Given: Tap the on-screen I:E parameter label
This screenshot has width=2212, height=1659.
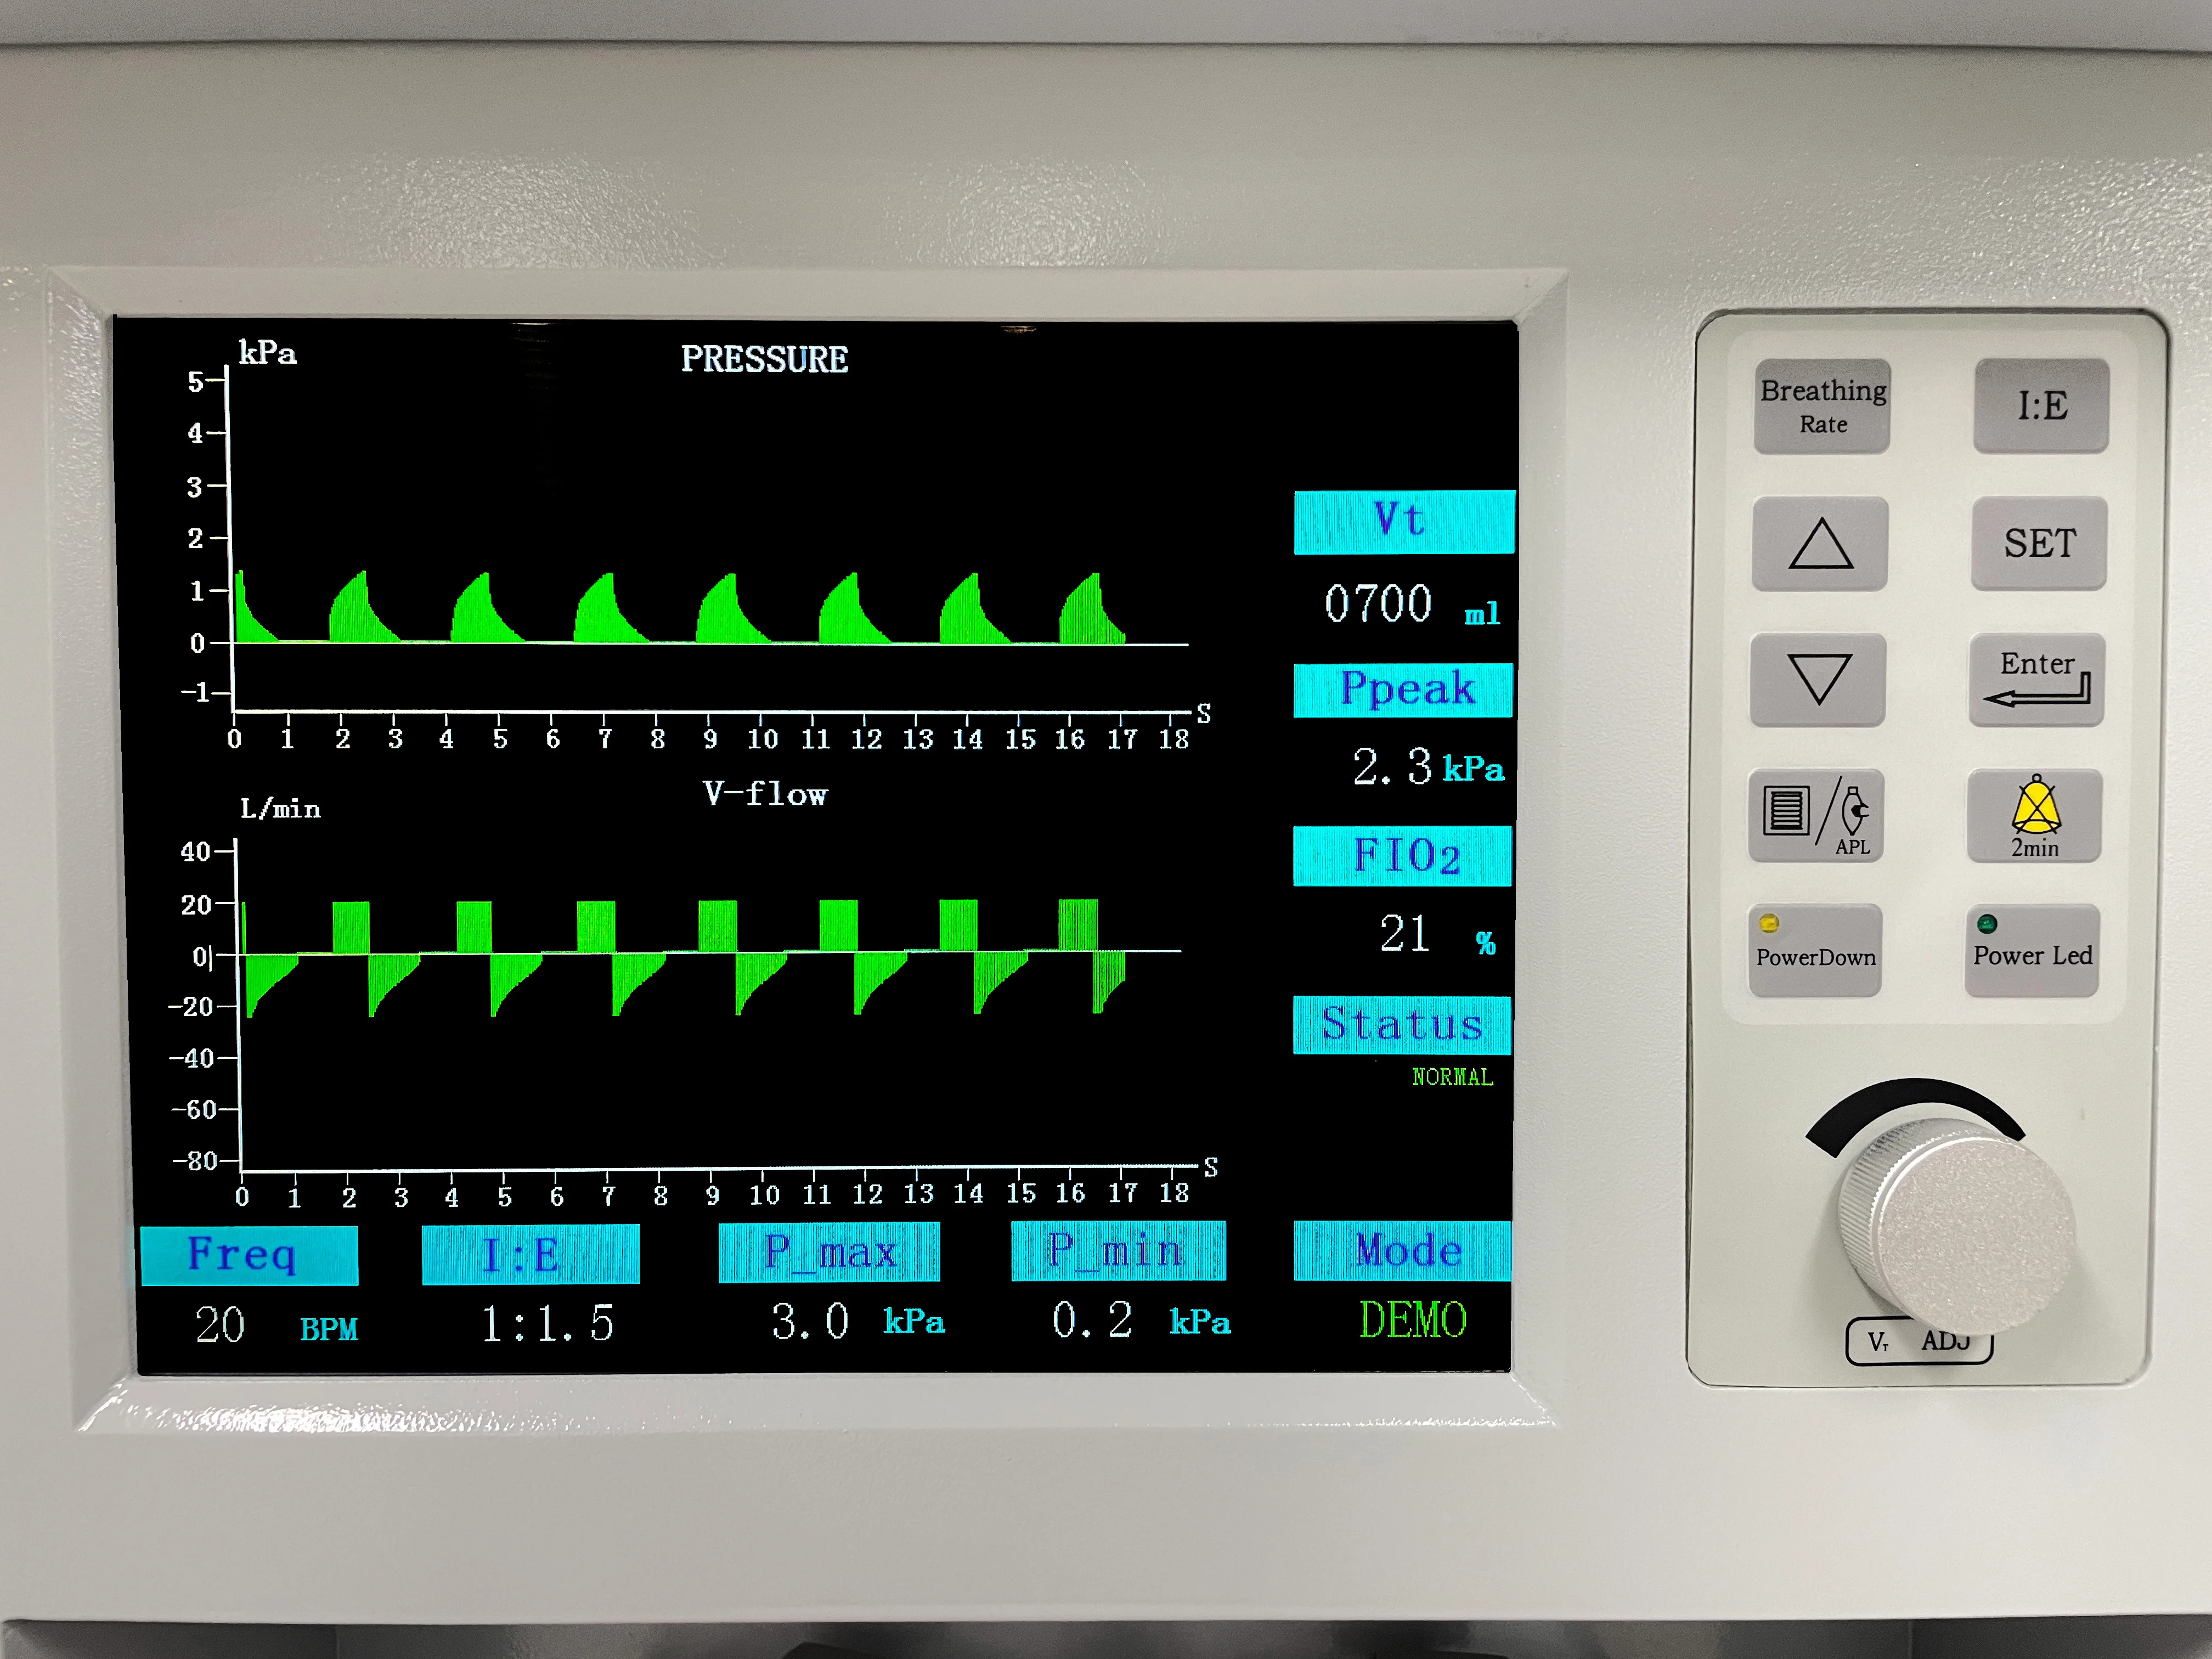Looking at the screenshot, I should (530, 1254).
